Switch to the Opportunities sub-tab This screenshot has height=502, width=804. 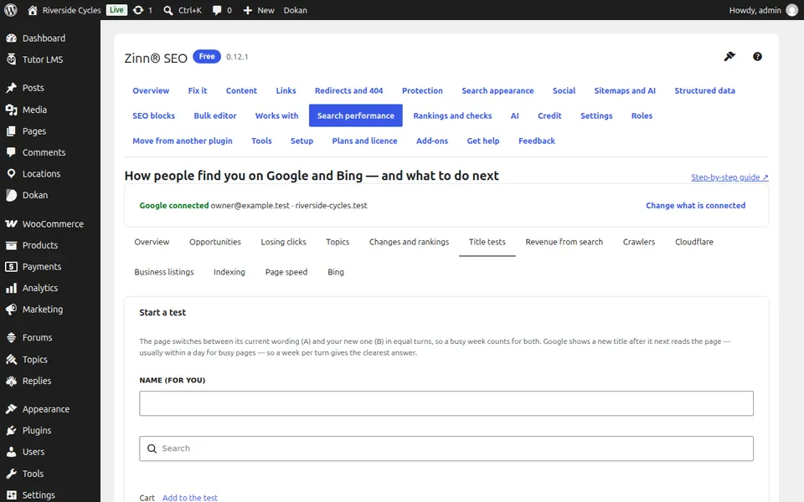[x=215, y=242]
